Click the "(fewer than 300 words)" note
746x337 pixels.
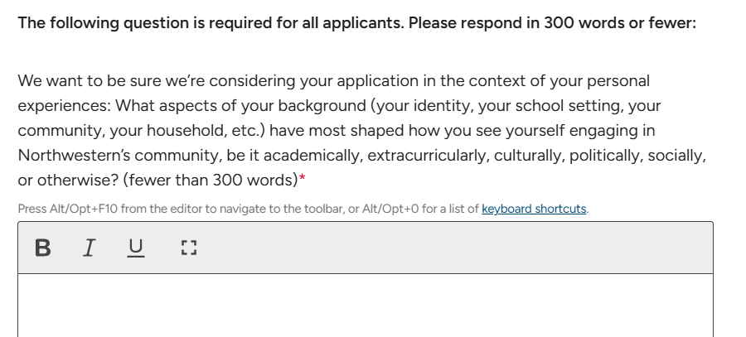211,181
